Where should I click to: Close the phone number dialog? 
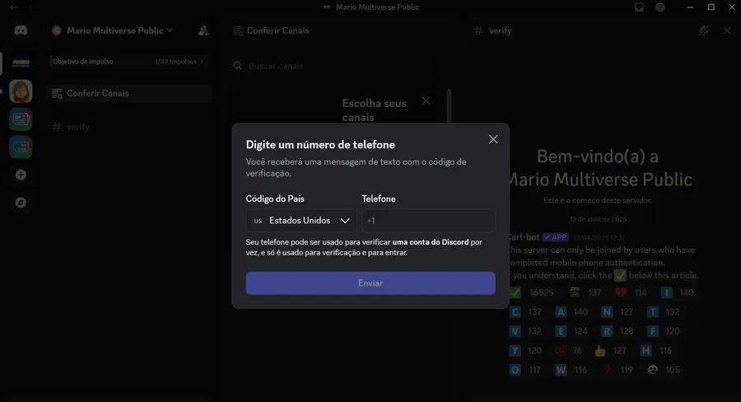click(493, 139)
